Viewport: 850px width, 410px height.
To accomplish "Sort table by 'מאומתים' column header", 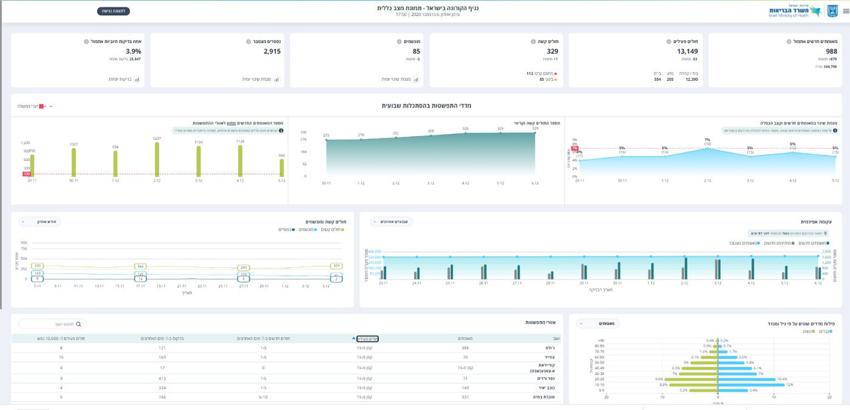I will pos(465,338).
